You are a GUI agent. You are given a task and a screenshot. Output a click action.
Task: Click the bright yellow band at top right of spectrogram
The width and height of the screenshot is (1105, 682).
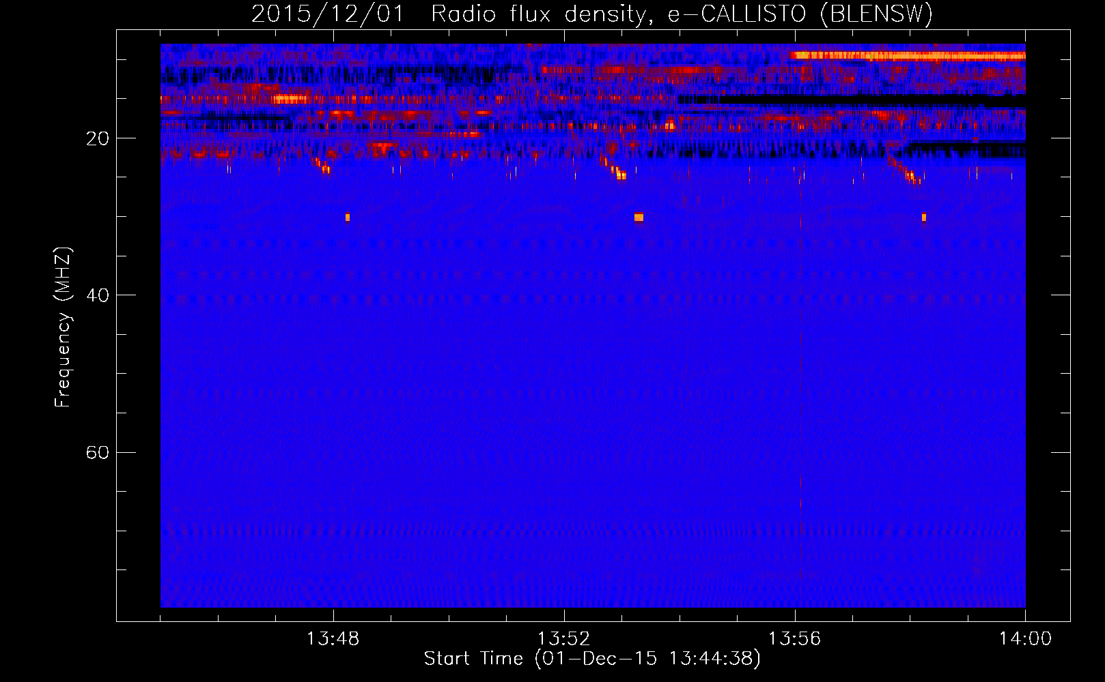tap(908, 56)
